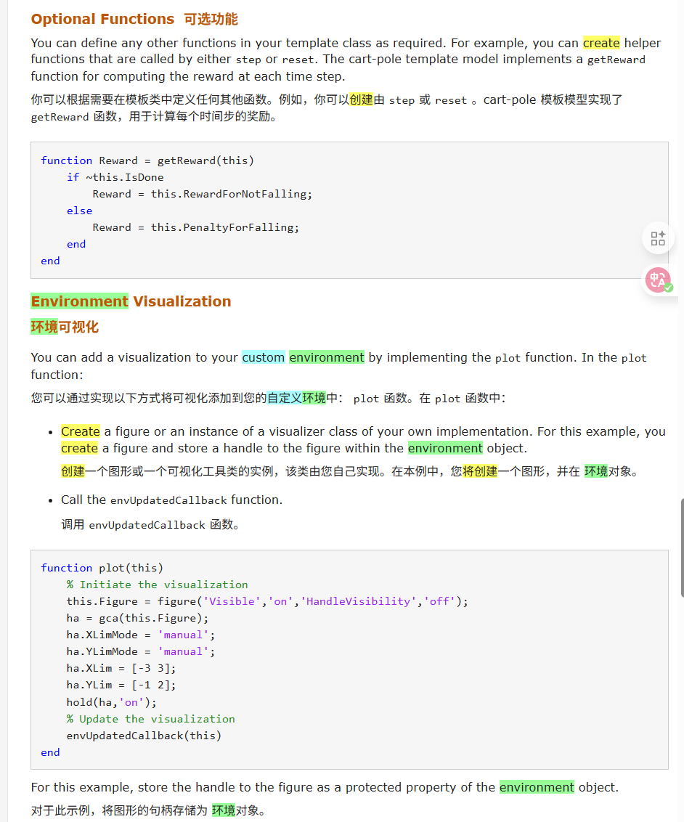Click the 'Environment Visualization' heading

point(131,301)
